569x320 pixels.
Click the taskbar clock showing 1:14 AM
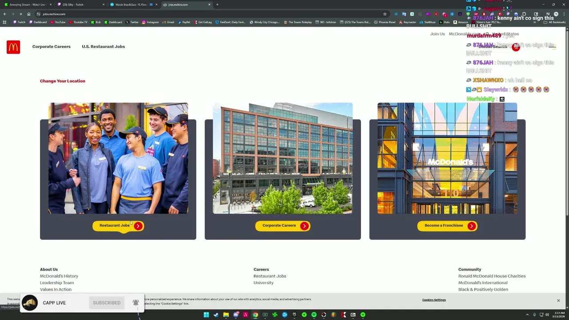[x=560, y=315]
